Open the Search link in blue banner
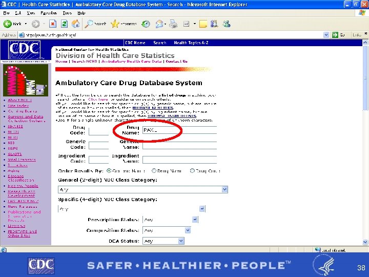 [x=159, y=43]
